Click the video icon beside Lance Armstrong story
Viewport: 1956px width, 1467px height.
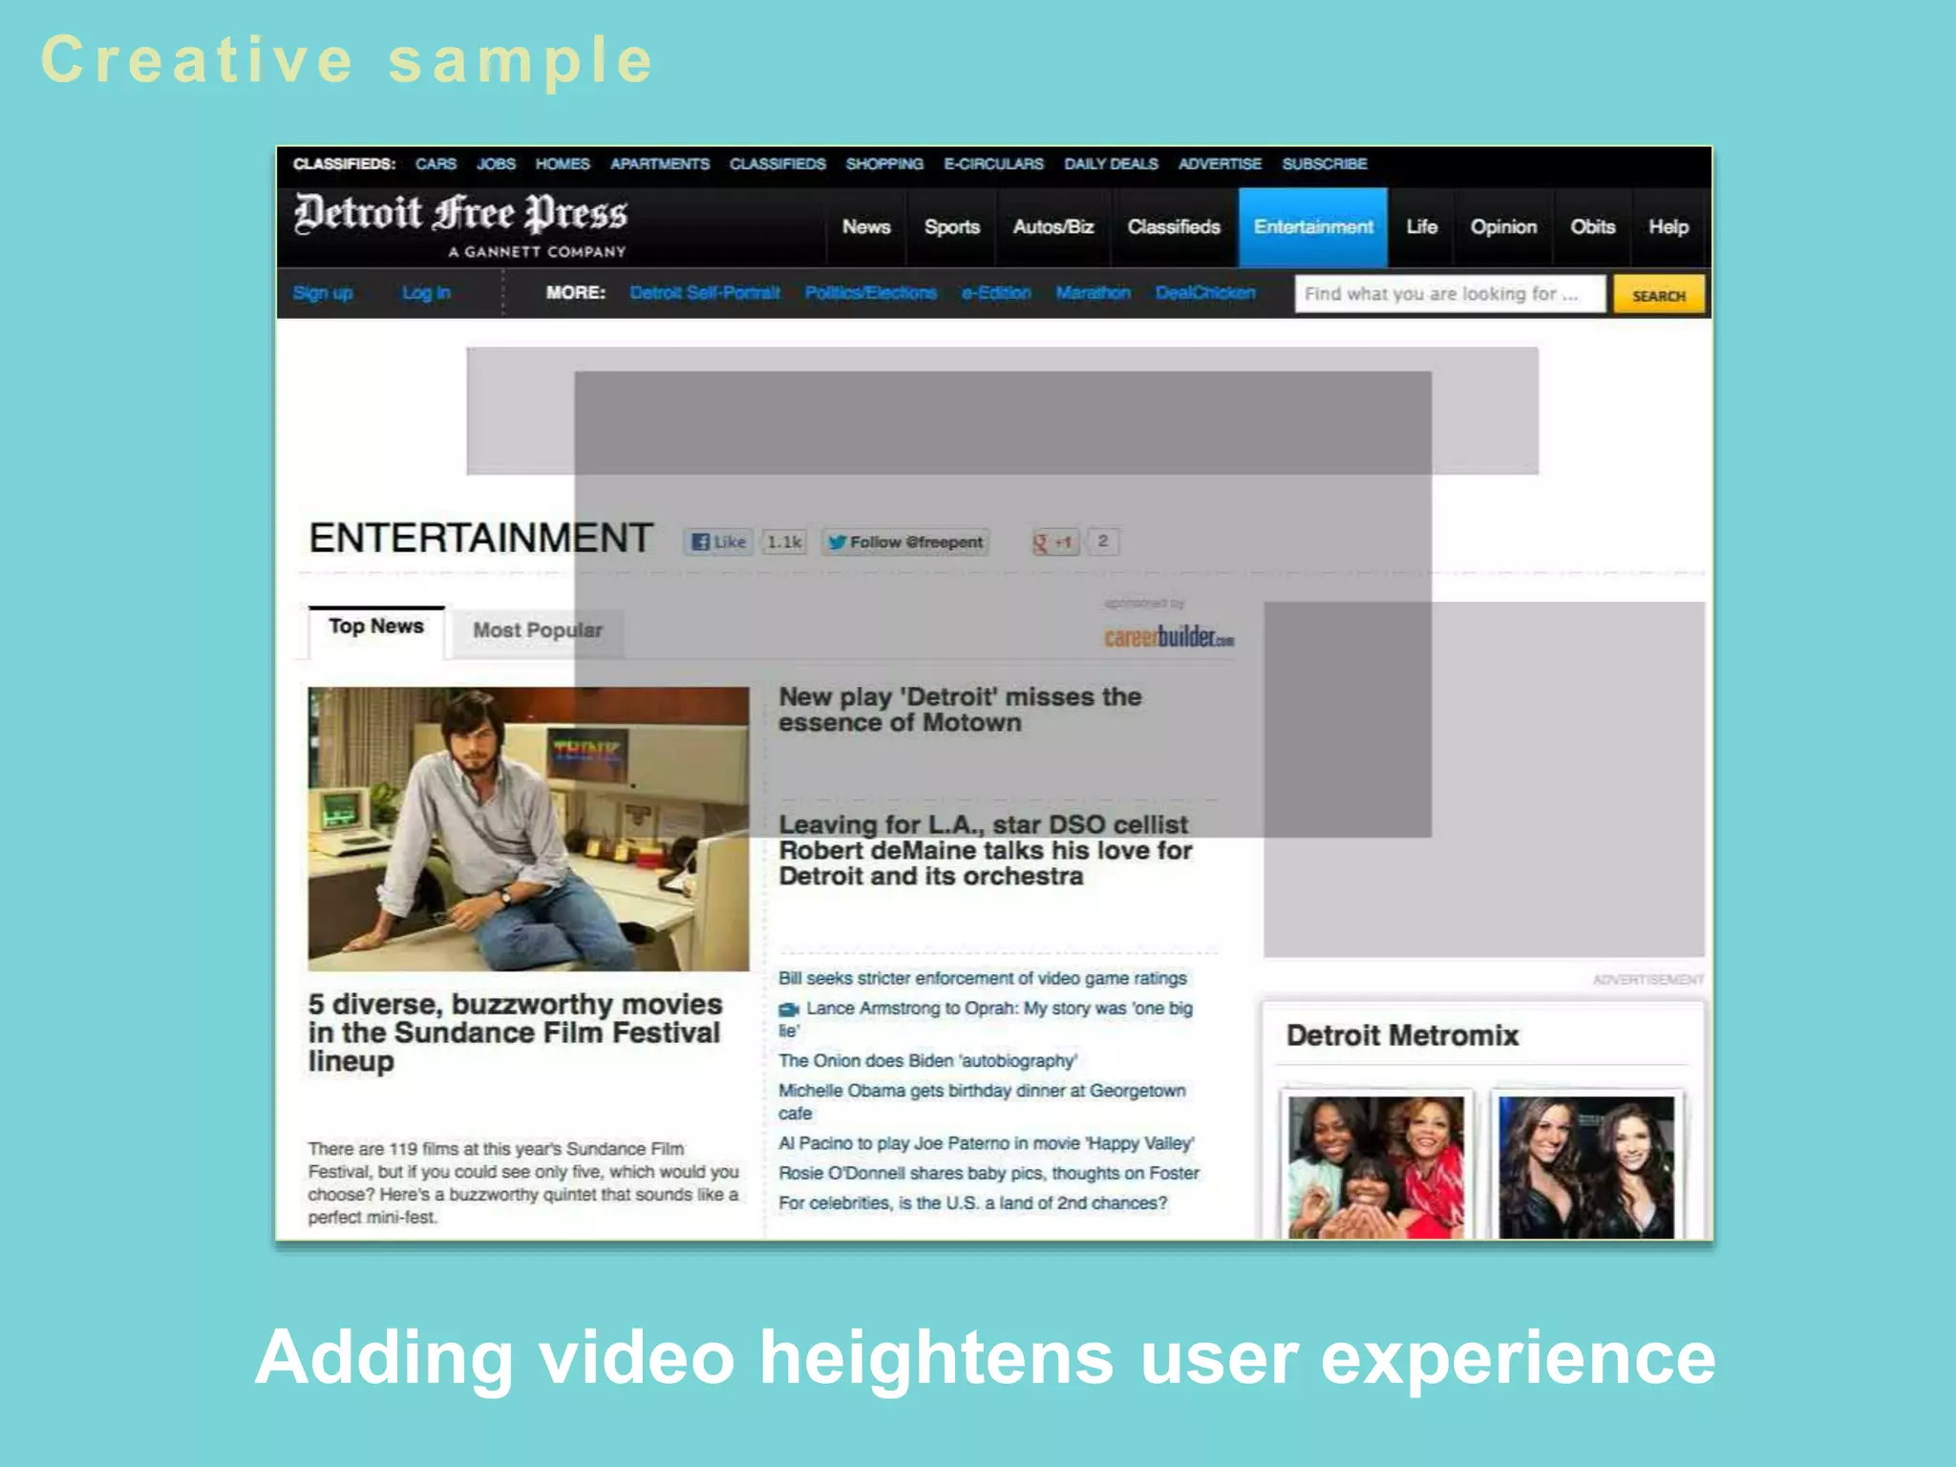pyautogui.click(x=789, y=1009)
